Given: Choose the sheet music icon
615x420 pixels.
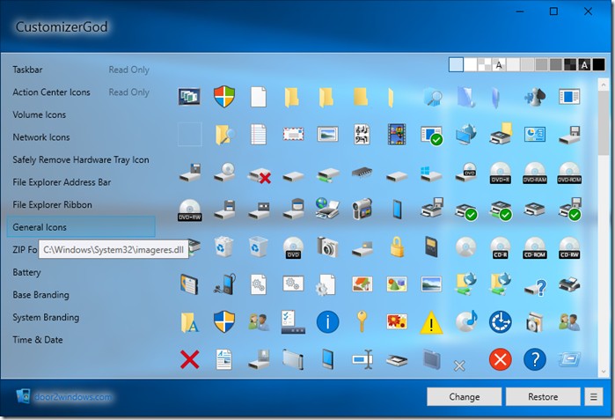Looking at the screenshot, I should coord(362,134).
